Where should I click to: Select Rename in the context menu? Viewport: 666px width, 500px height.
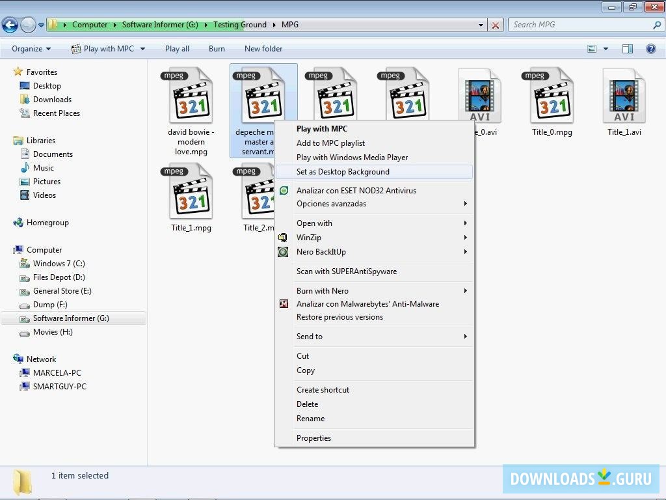(374, 419)
